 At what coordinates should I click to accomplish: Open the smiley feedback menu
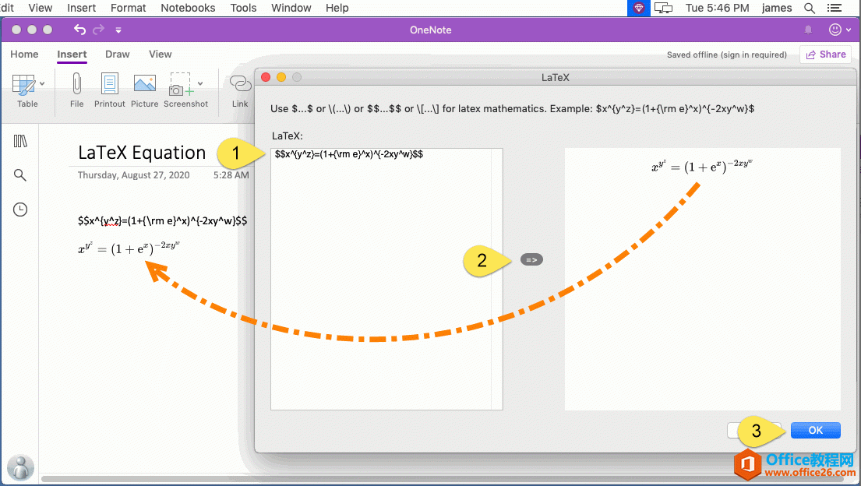pyautogui.click(x=840, y=30)
